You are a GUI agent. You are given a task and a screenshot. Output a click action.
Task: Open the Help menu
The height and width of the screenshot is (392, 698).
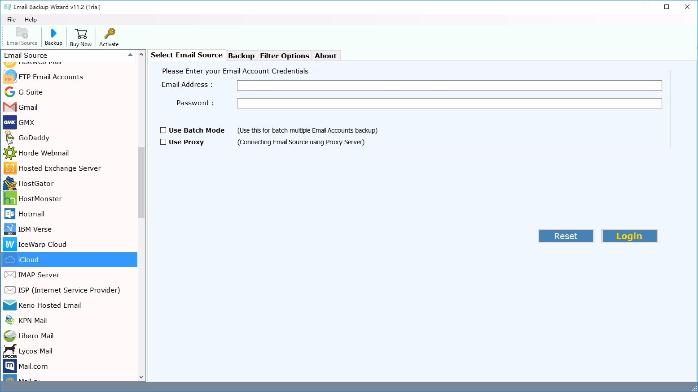(31, 20)
